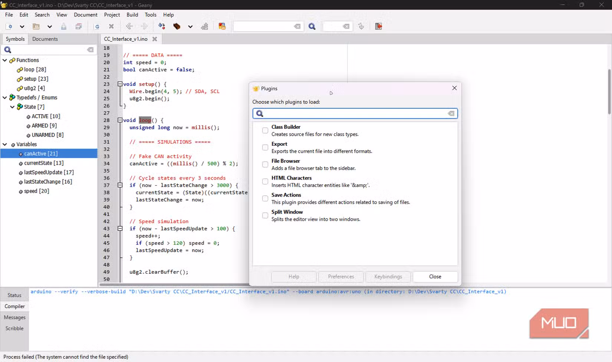Open the Search menu
This screenshot has height=362, width=612.
tap(42, 15)
